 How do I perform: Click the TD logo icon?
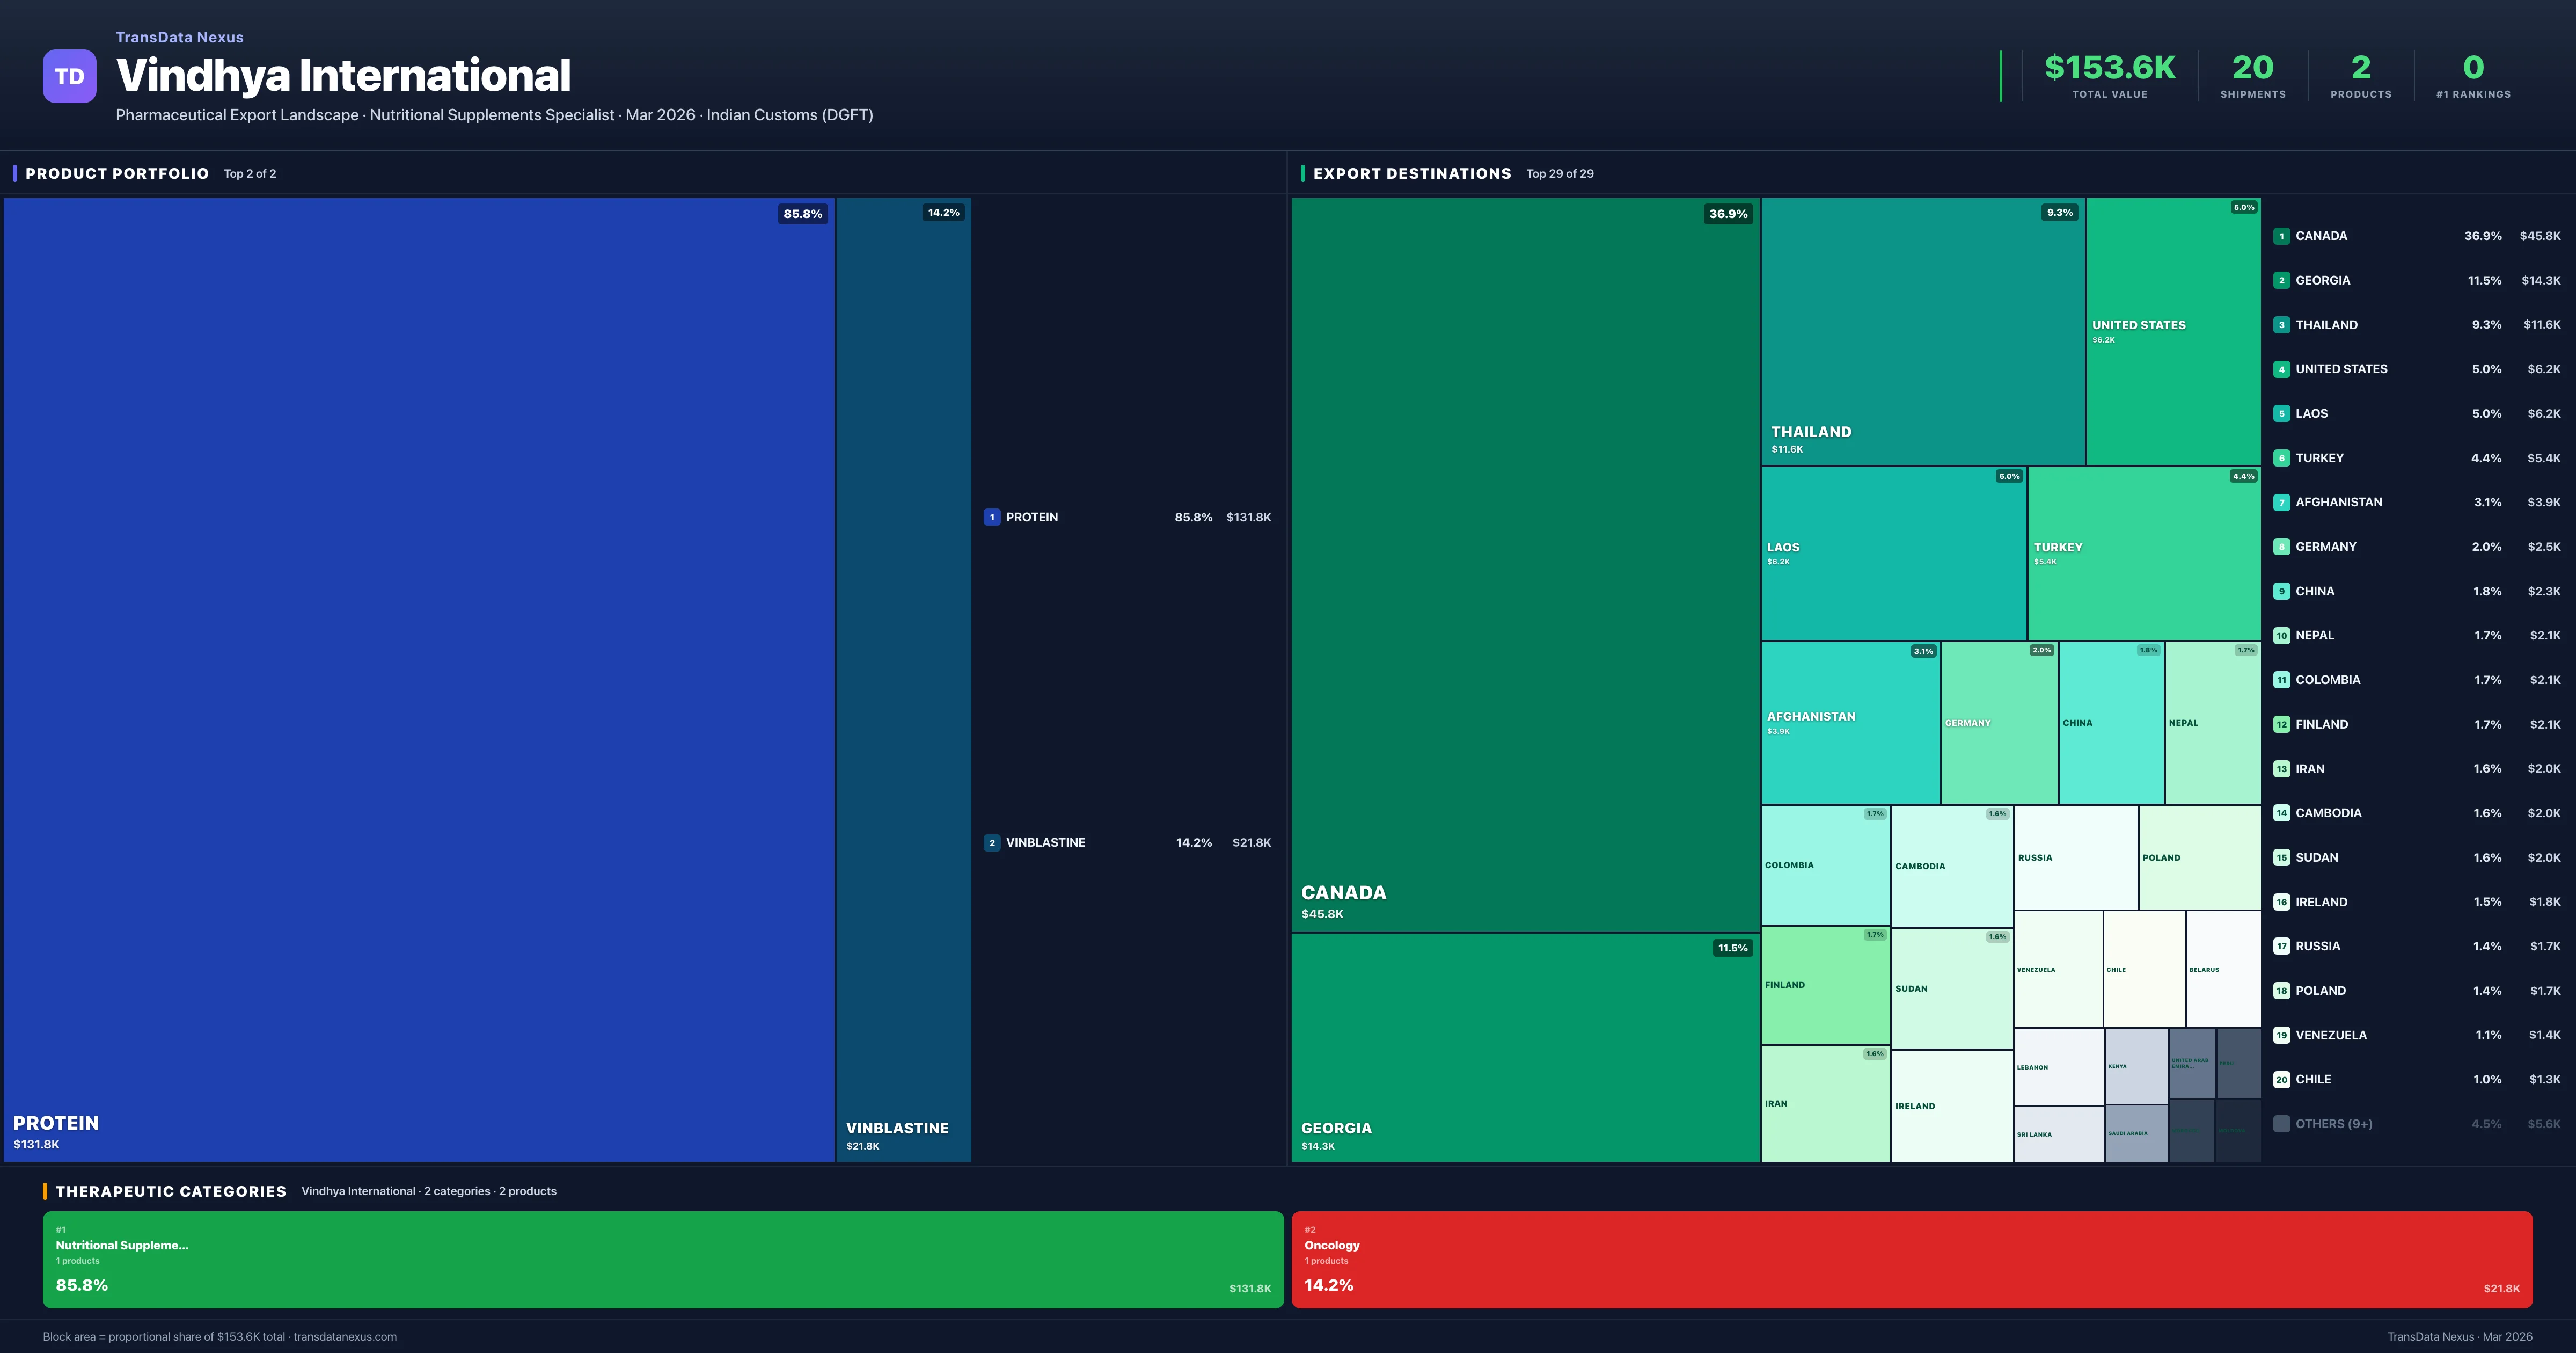pyautogui.click(x=69, y=76)
